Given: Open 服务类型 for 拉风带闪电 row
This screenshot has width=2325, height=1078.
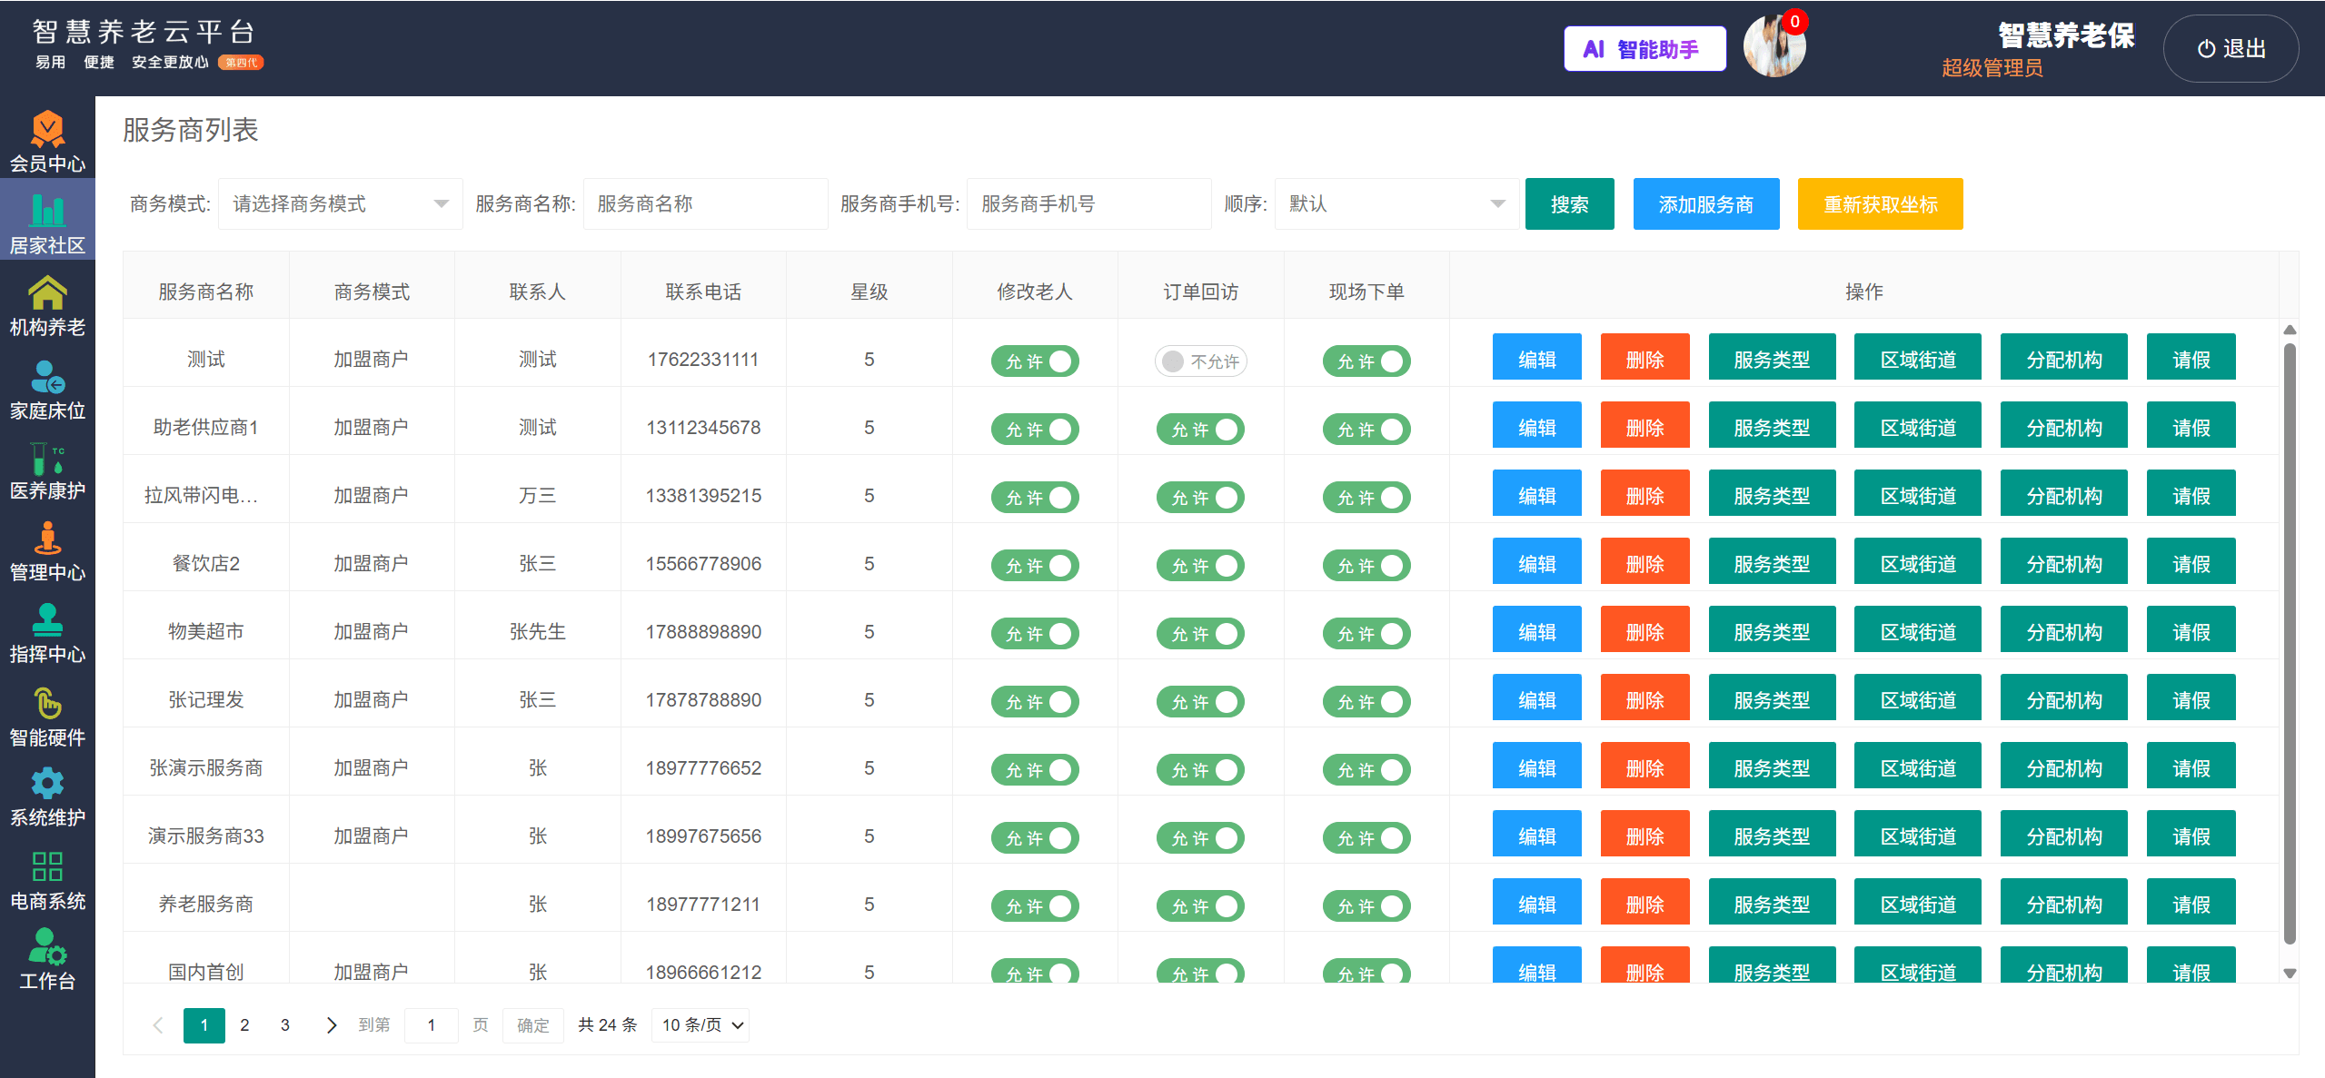Looking at the screenshot, I should coord(1773,493).
